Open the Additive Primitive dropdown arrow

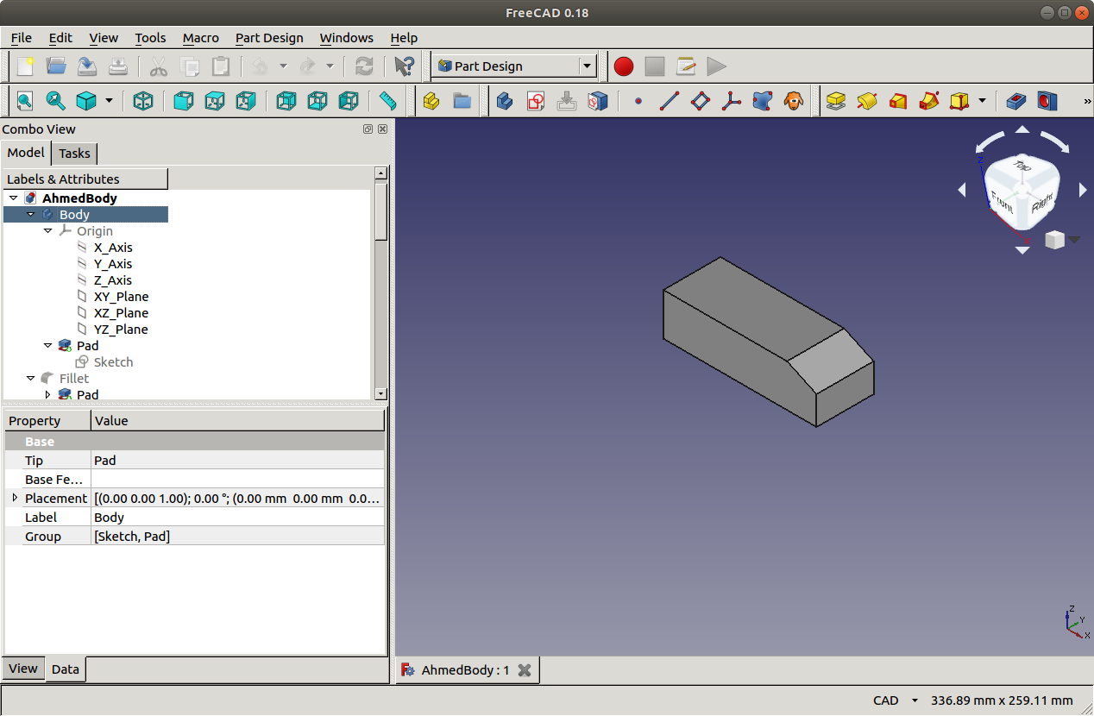coord(983,101)
